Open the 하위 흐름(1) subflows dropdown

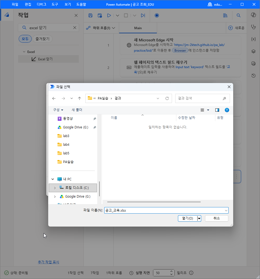(x=101, y=28)
